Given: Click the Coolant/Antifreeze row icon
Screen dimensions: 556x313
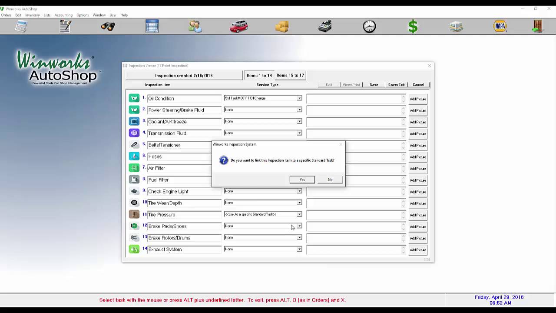Looking at the screenshot, I should pos(134,121).
